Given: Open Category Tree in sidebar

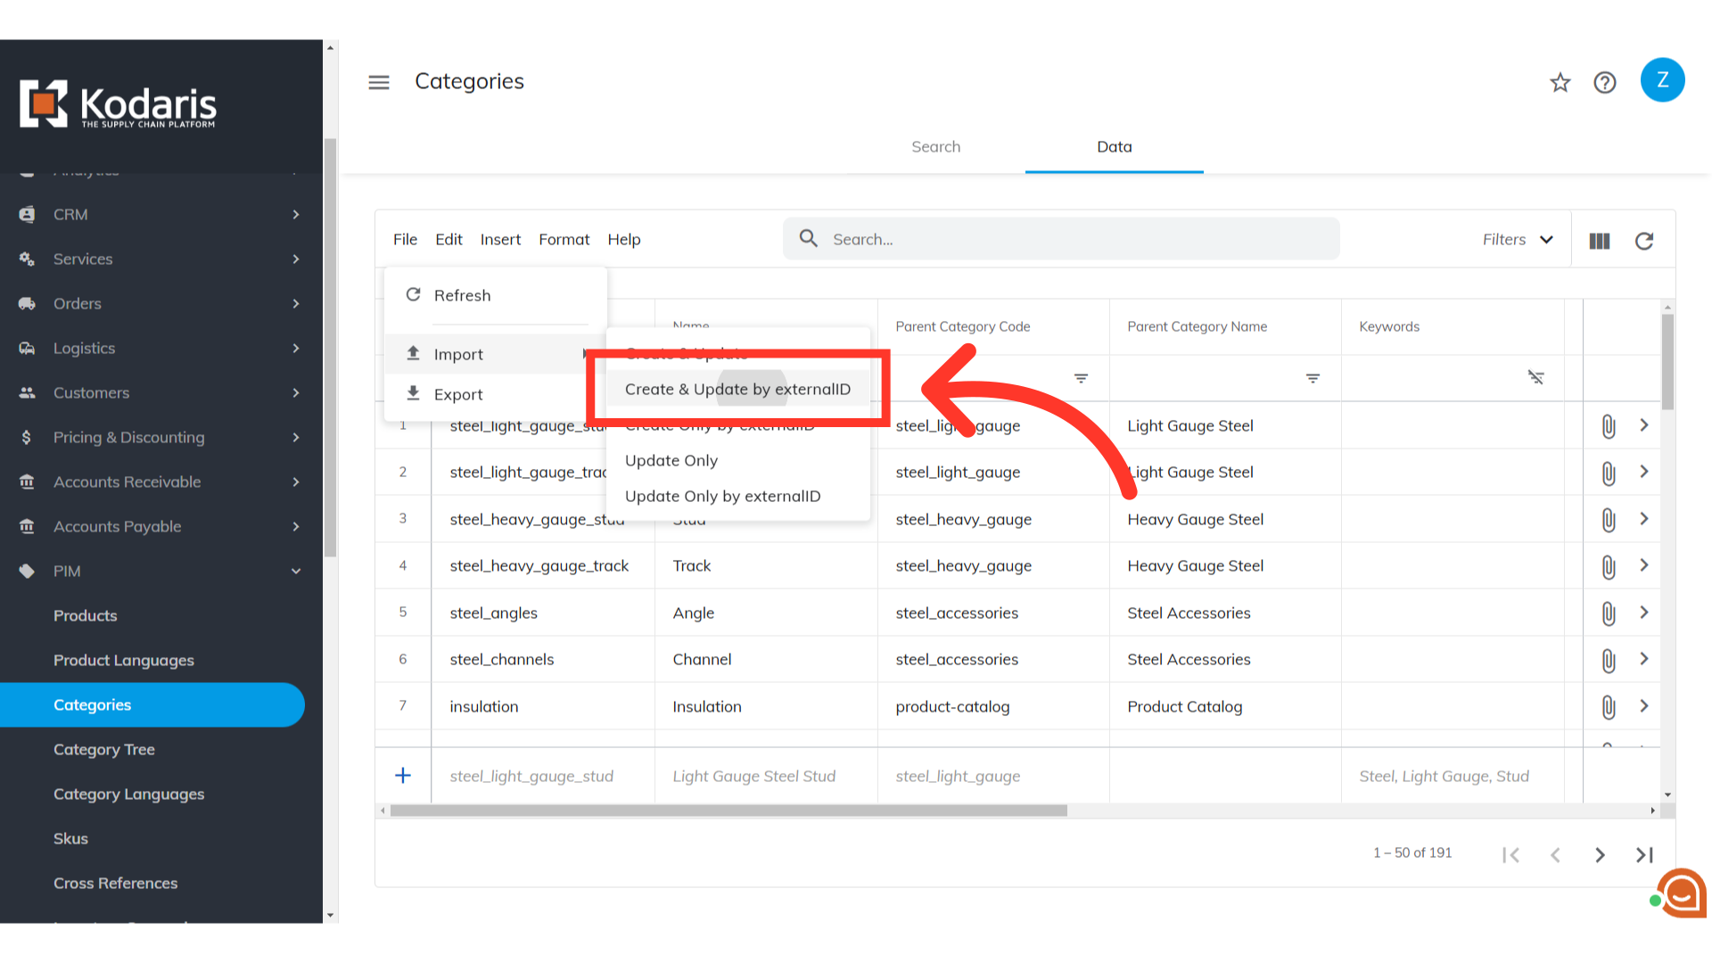Looking at the screenshot, I should 104,750.
